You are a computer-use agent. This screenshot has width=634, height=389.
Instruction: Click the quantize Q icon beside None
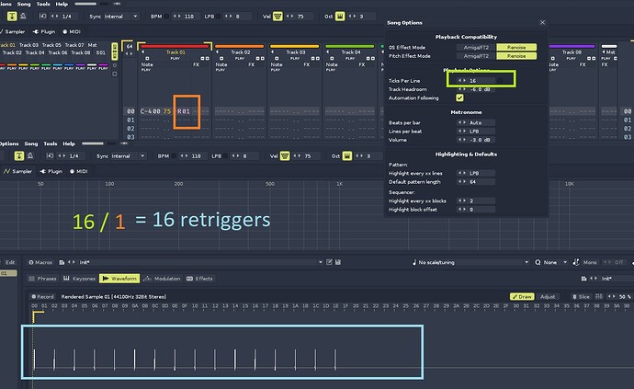[x=538, y=262]
